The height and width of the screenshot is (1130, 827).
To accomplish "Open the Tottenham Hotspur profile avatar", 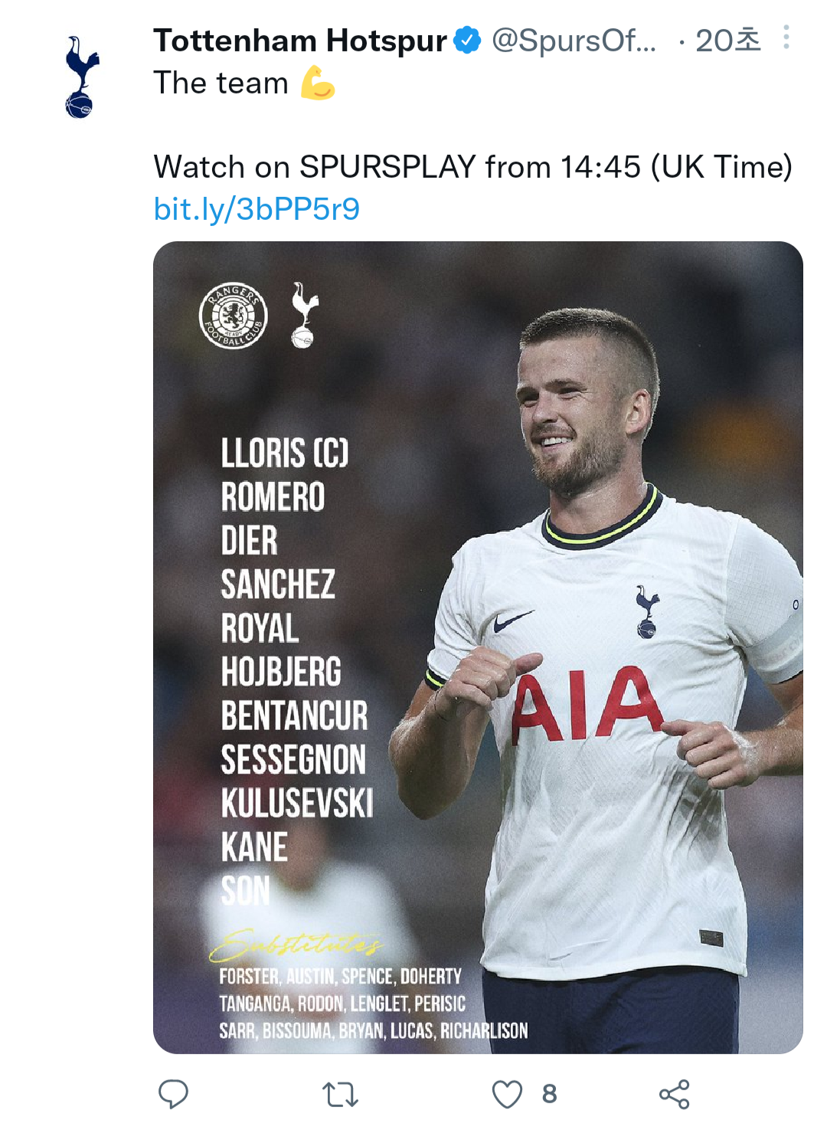I will click(x=81, y=77).
